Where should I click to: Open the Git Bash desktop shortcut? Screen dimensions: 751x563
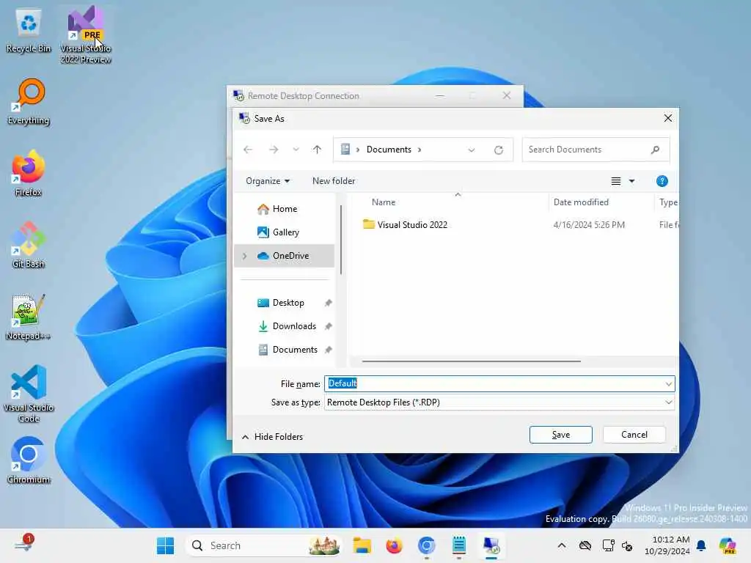(x=29, y=245)
